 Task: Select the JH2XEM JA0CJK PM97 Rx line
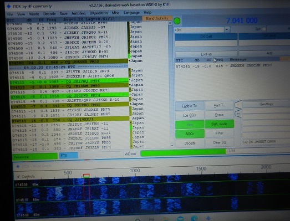point(224,66)
